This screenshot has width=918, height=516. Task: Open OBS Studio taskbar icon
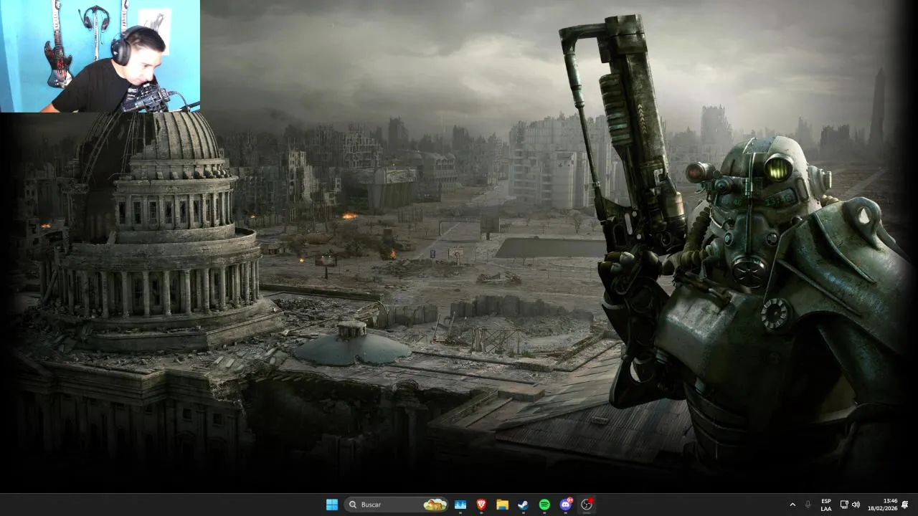[587, 505]
